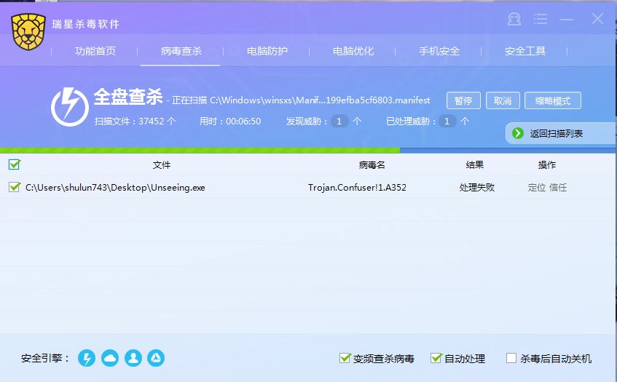Select the lightning security engine icon
617x382 pixels.
click(x=87, y=358)
